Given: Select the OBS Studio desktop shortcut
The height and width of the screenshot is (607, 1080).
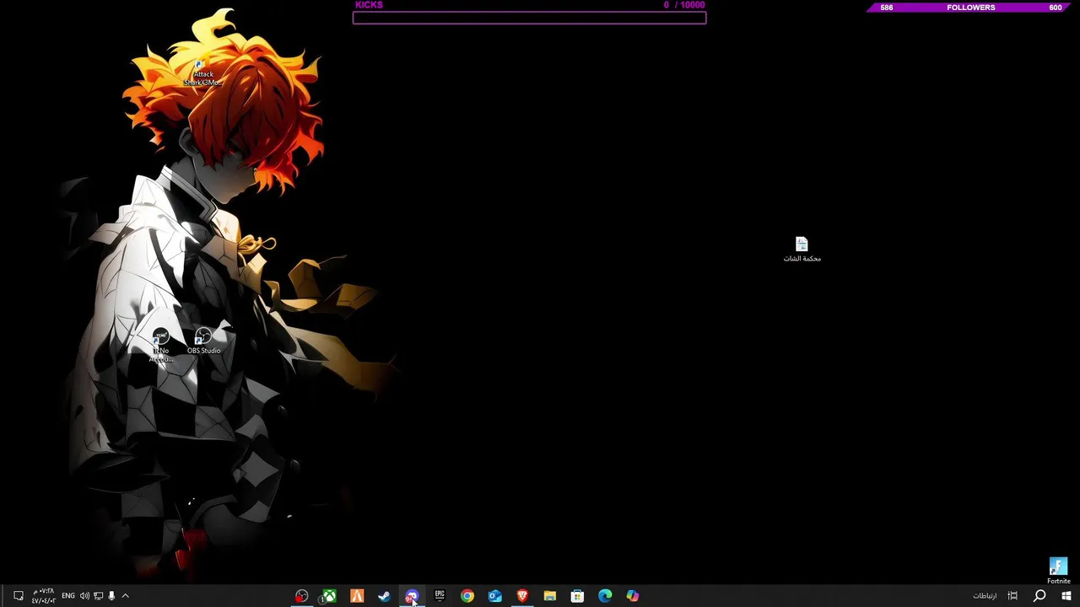Looking at the screenshot, I should pos(203,341).
